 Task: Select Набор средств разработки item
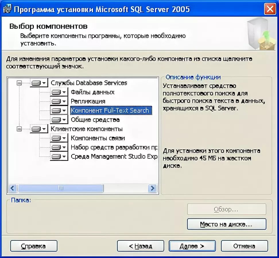pos(114,147)
